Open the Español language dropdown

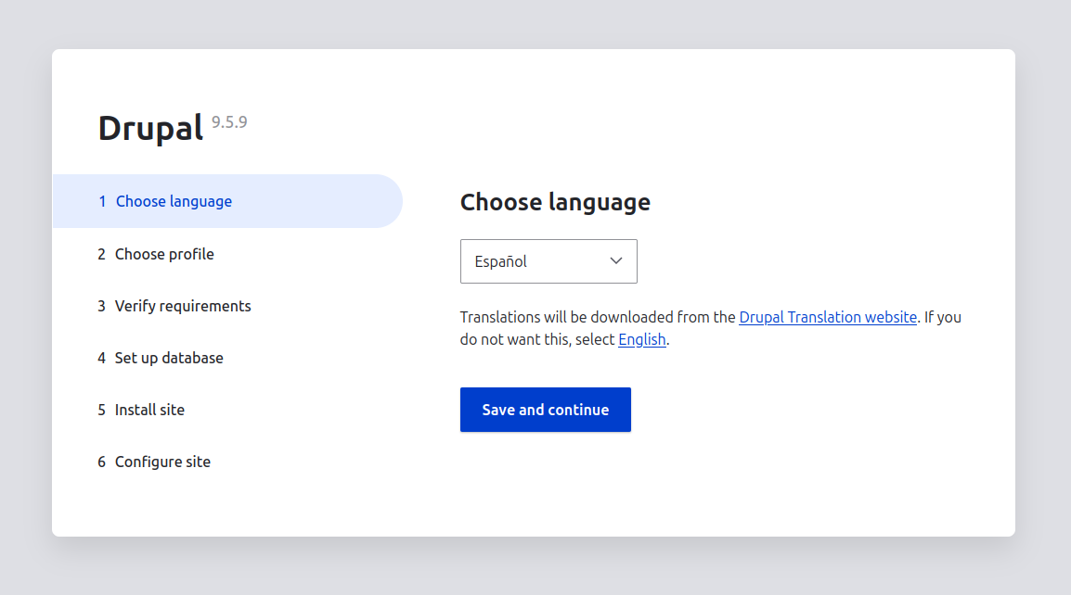point(548,261)
